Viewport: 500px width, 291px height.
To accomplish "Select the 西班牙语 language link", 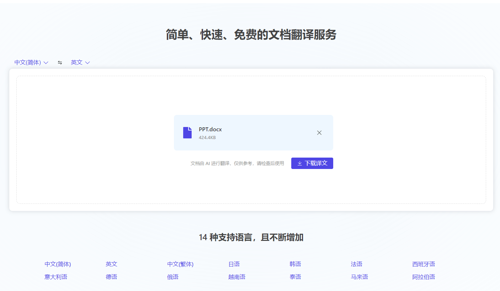I will (x=424, y=264).
